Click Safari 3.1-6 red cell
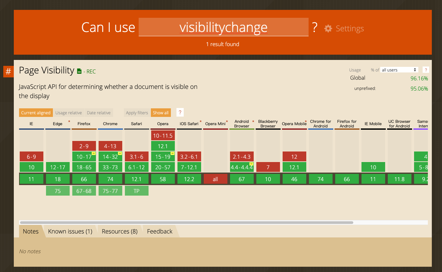Screen dimensions: 442x272 click(x=136, y=156)
